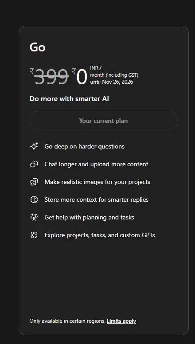195x344 pixels.
Task: Click the sparkle icon beside harder questions
Action: (34, 146)
